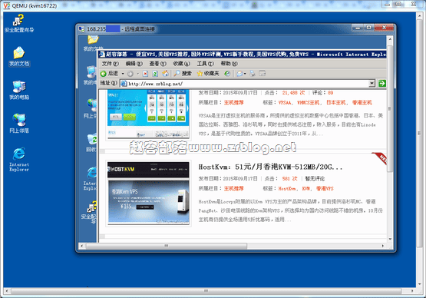Click the IE Refresh icon
This screenshot has width=426, height=298.
pyautogui.click(x=155, y=74)
